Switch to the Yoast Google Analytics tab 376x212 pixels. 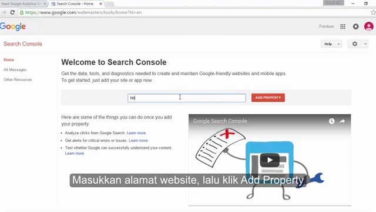coord(21,4)
